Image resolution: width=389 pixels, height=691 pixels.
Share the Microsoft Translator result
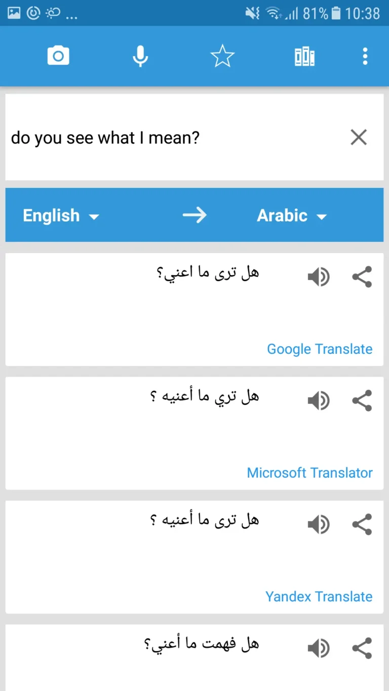(x=362, y=400)
